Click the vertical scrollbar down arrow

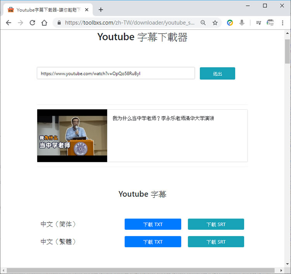(x=287, y=264)
